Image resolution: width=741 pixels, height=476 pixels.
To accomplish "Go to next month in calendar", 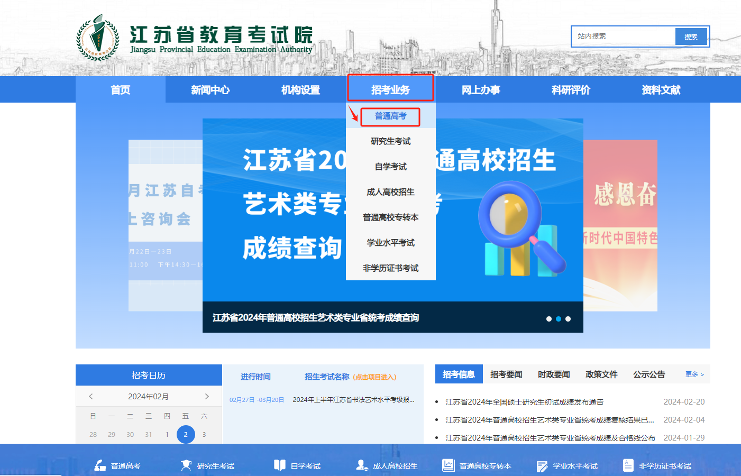I will pos(207,396).
